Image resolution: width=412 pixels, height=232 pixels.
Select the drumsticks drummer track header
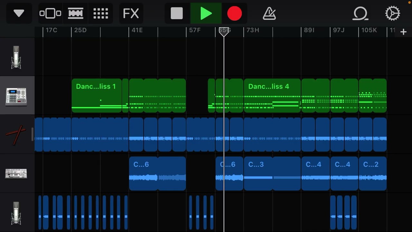(16, 135)
